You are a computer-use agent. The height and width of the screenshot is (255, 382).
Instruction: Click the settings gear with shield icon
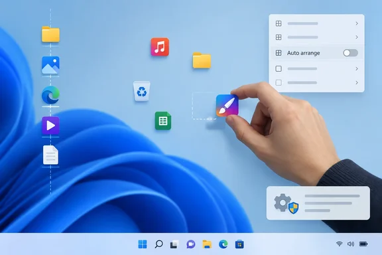point(286,203)
